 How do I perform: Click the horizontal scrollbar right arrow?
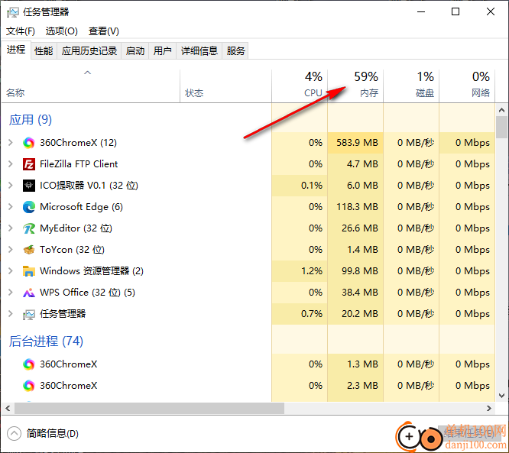point(489,408)
